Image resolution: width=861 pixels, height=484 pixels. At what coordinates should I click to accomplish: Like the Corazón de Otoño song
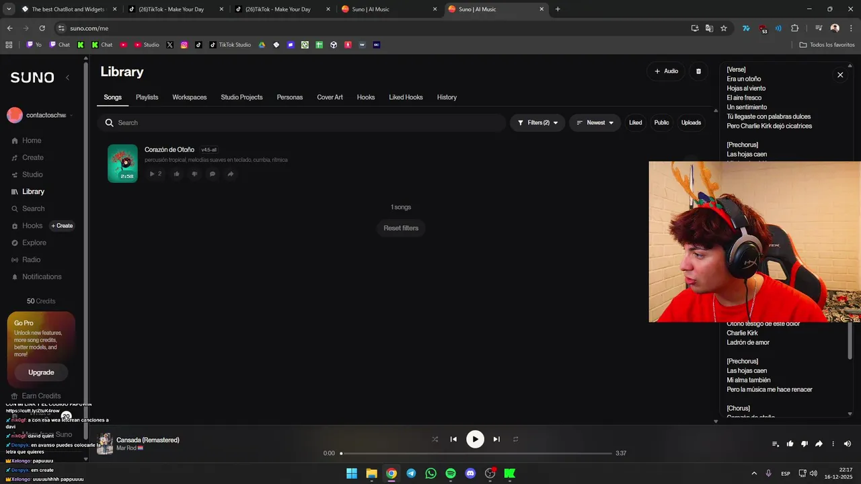pyautogui.click(x=177, y=174)
